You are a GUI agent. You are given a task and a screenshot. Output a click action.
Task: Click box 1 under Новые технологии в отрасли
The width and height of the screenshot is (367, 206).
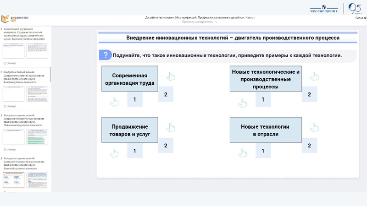263,151
